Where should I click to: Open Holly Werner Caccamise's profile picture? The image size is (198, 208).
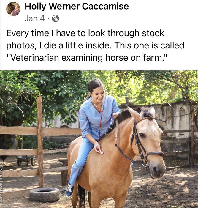point(13,9)
